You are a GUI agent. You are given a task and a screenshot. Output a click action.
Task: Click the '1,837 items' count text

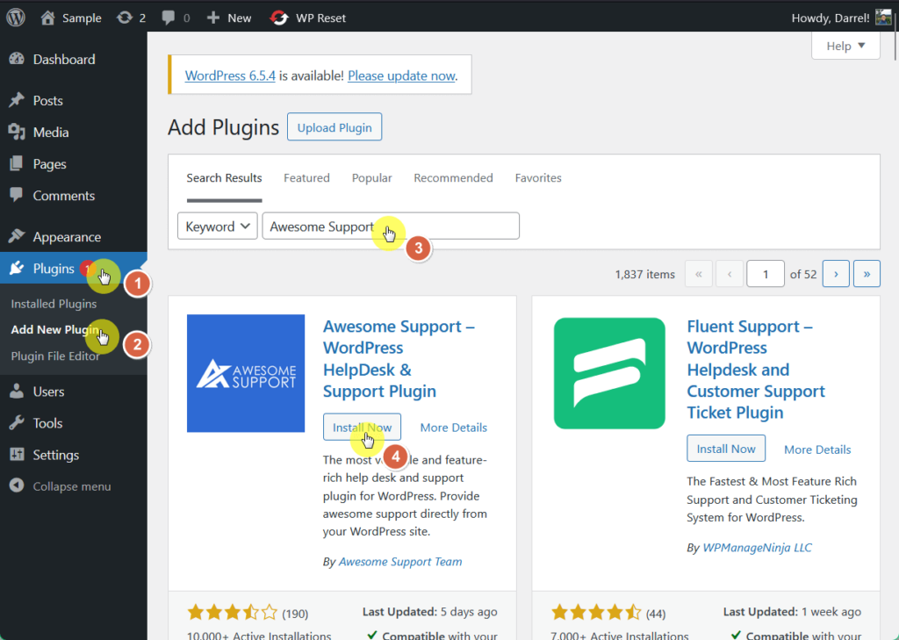point(645,275)
